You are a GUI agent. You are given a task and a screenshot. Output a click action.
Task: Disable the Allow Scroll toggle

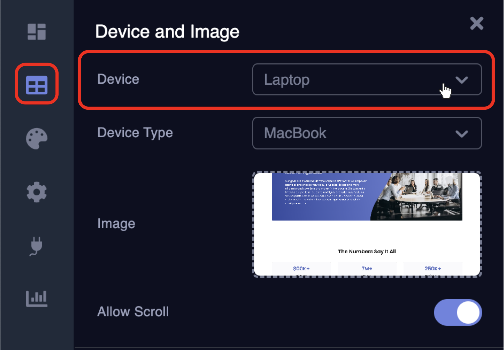pos(458,313)
